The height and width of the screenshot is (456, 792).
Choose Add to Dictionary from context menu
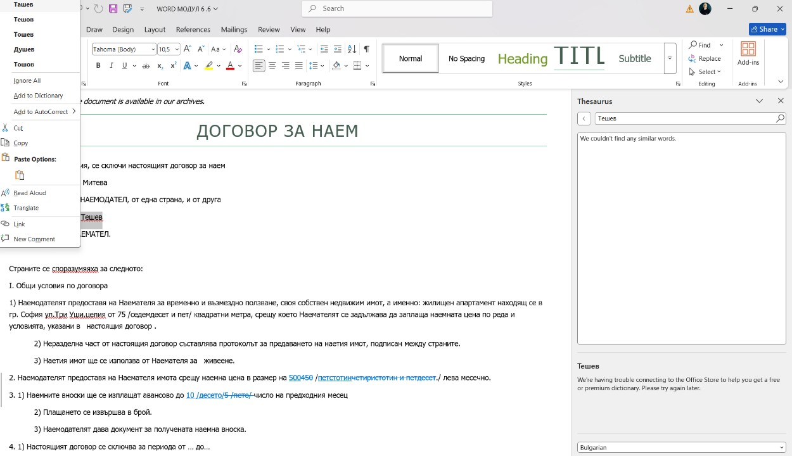[x=38, y=96]
